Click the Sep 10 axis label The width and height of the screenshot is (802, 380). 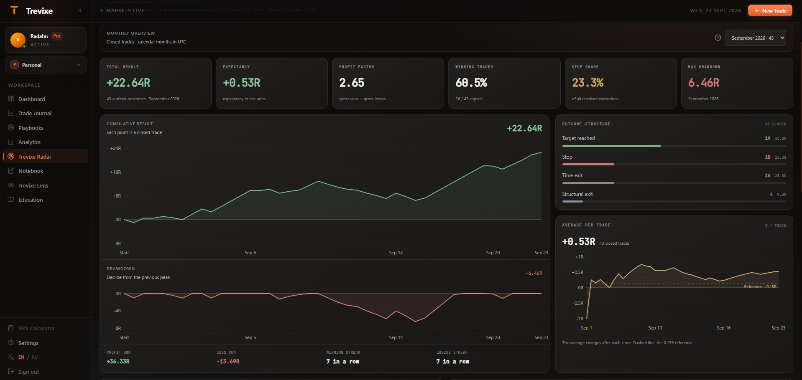[655, 328]
